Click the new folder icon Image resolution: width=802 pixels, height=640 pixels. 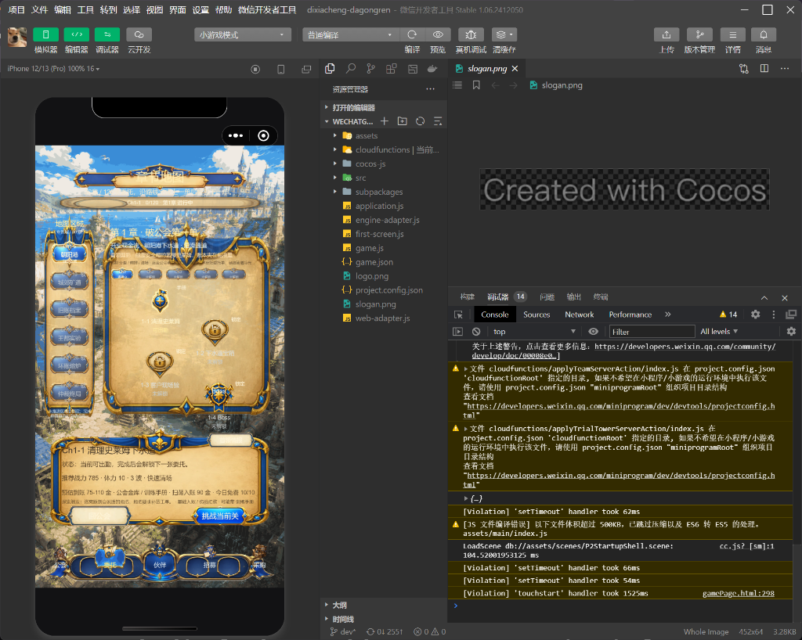click(403, 121)
